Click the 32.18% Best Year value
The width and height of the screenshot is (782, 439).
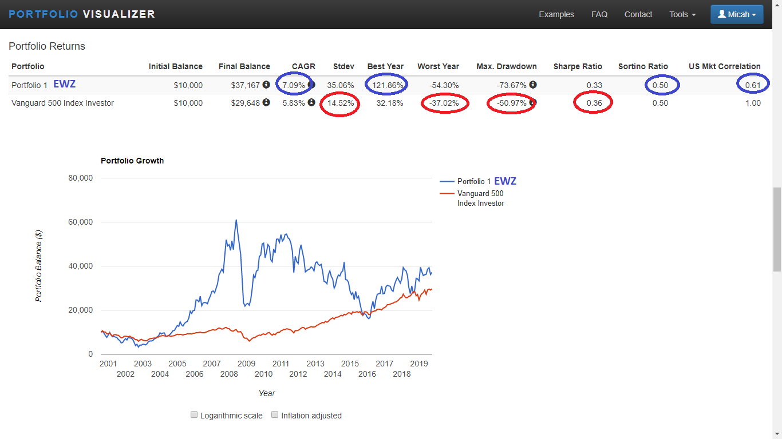click(x=390, y=103)
